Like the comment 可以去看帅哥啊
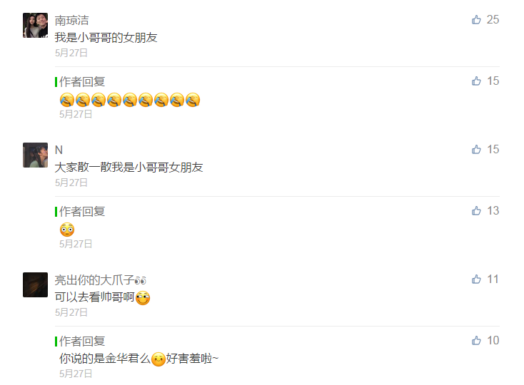The height and width of the screenshot is (385, 524). coord(476,279)
